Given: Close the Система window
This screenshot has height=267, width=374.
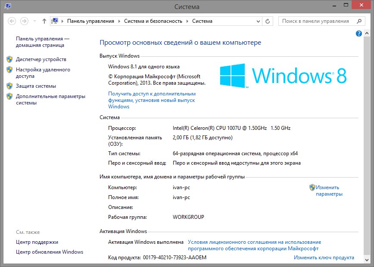Looking at the screenshot, I should point(362,5).
